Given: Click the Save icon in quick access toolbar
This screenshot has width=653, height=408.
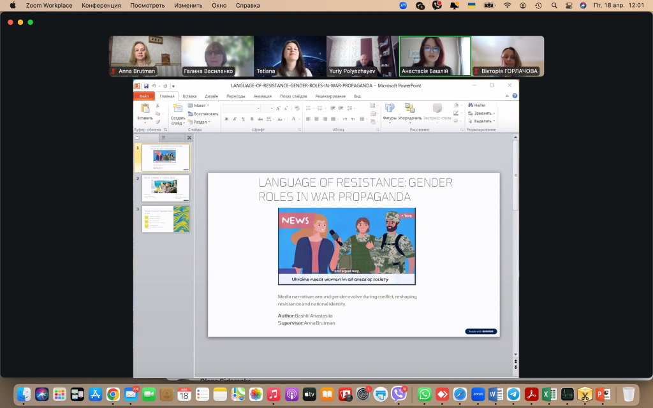Looking at the screenshot, I should coord(146,86).
